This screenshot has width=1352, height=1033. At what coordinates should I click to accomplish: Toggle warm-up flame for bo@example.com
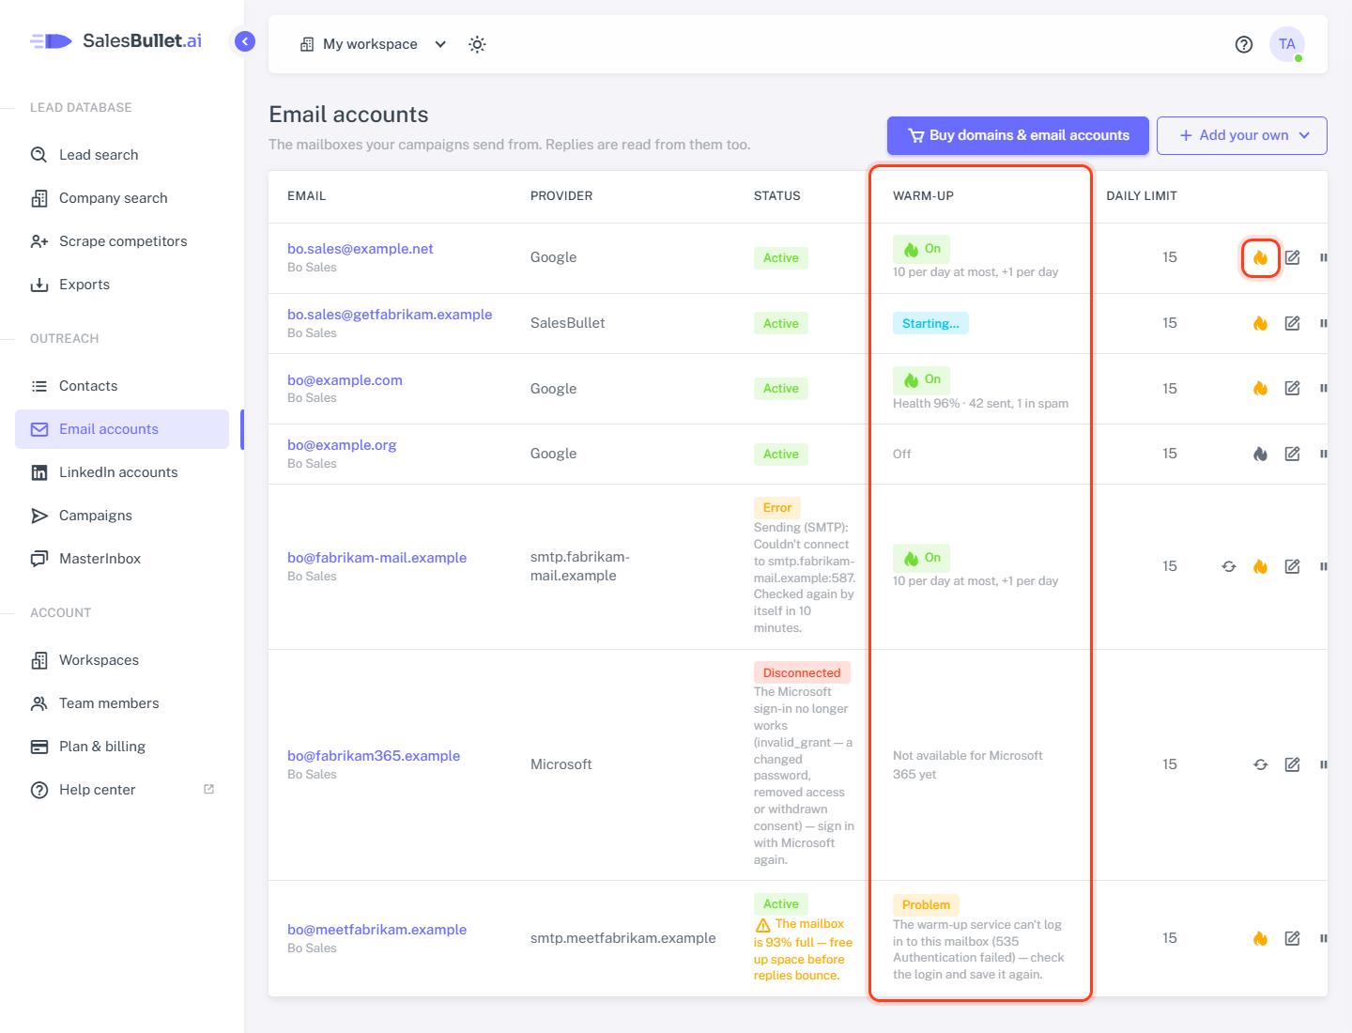1261,389
